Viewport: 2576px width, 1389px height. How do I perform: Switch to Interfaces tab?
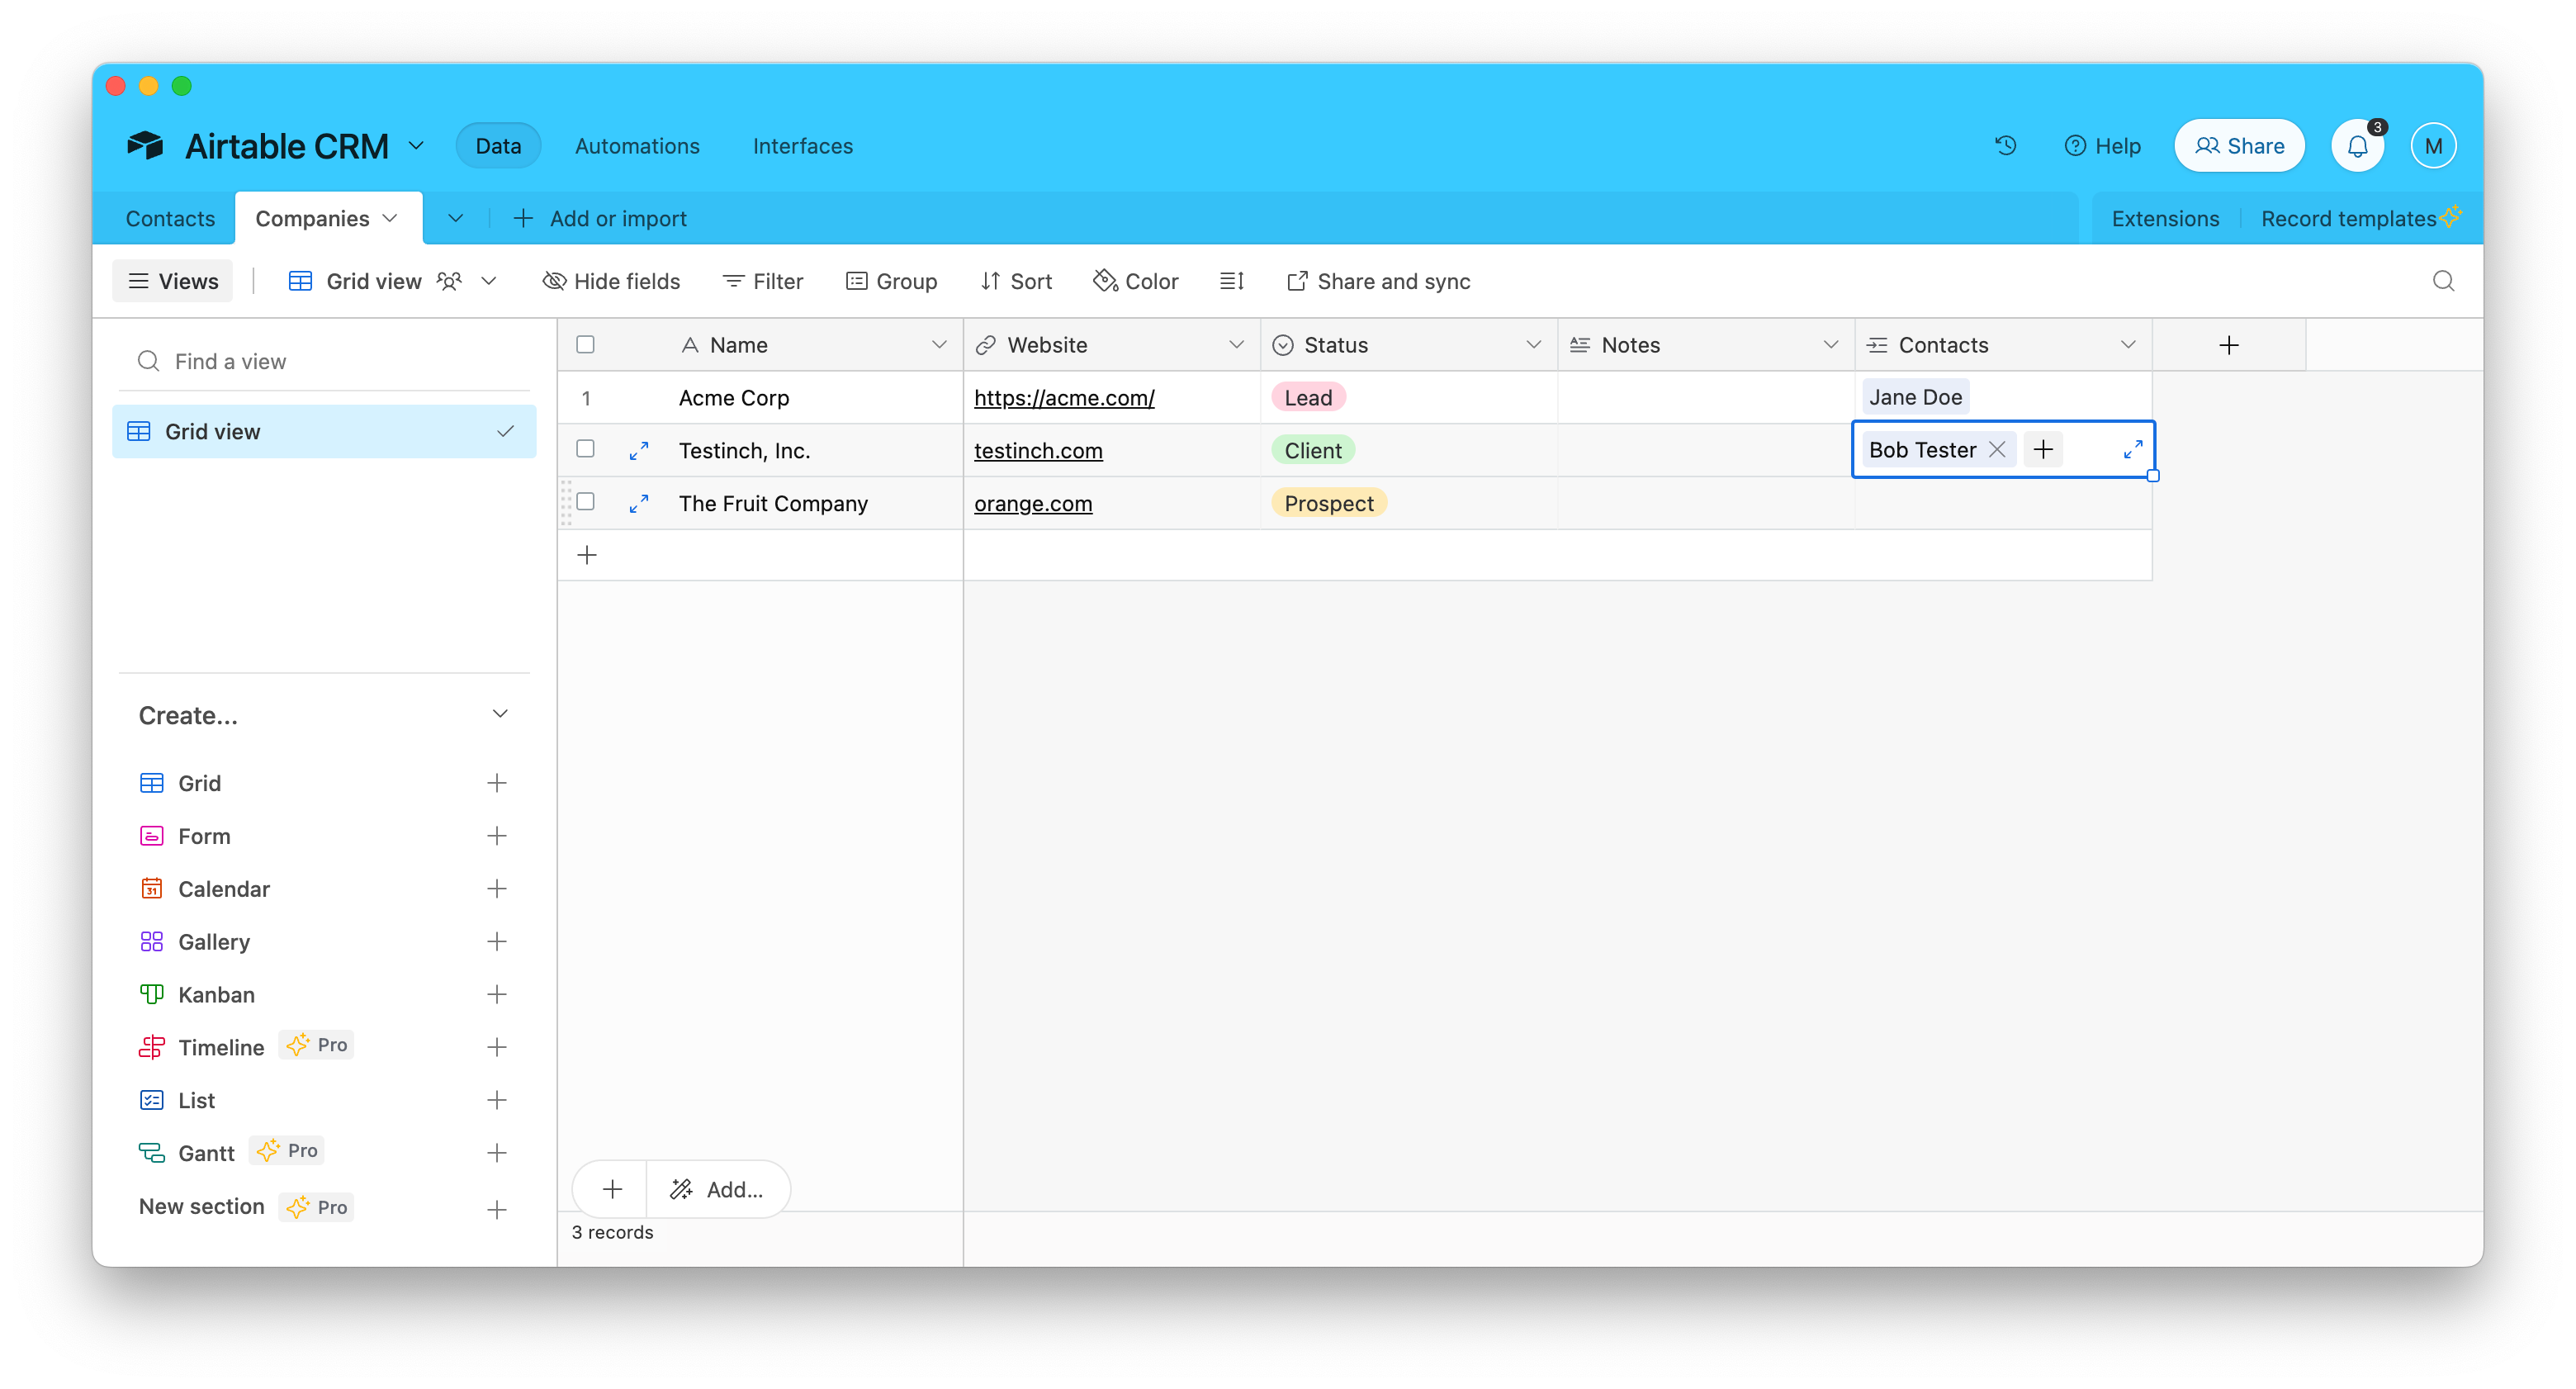(802, 146)
